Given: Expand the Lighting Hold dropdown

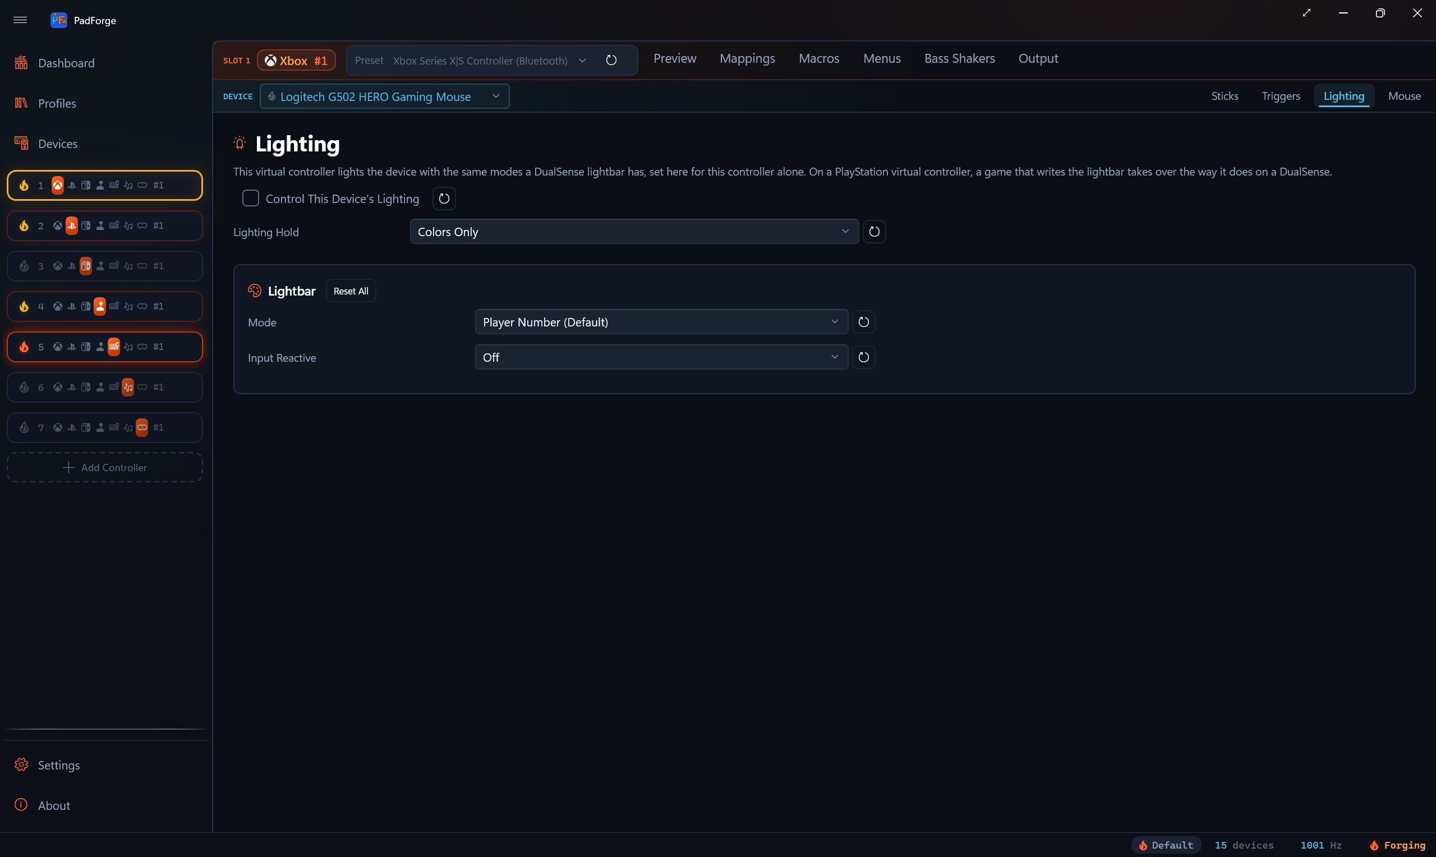Looking at the screenshot, I should (634, 232).
